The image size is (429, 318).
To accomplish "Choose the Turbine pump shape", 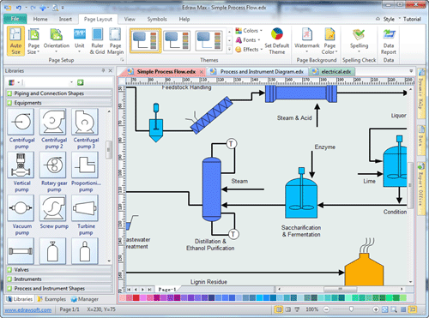I will pyautogui.click(x=85, y=208).
